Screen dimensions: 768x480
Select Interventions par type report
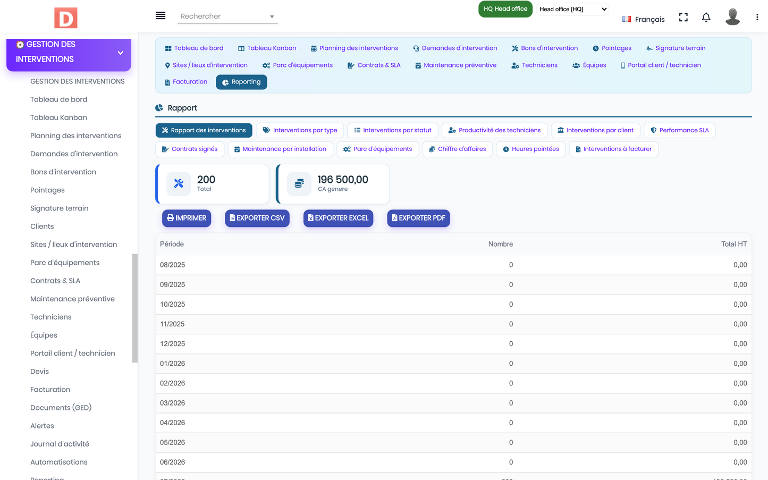pos(300,130)
